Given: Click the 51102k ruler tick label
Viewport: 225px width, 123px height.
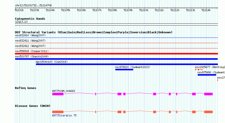Looking at the screenshot, I should [x=19, y=10].
